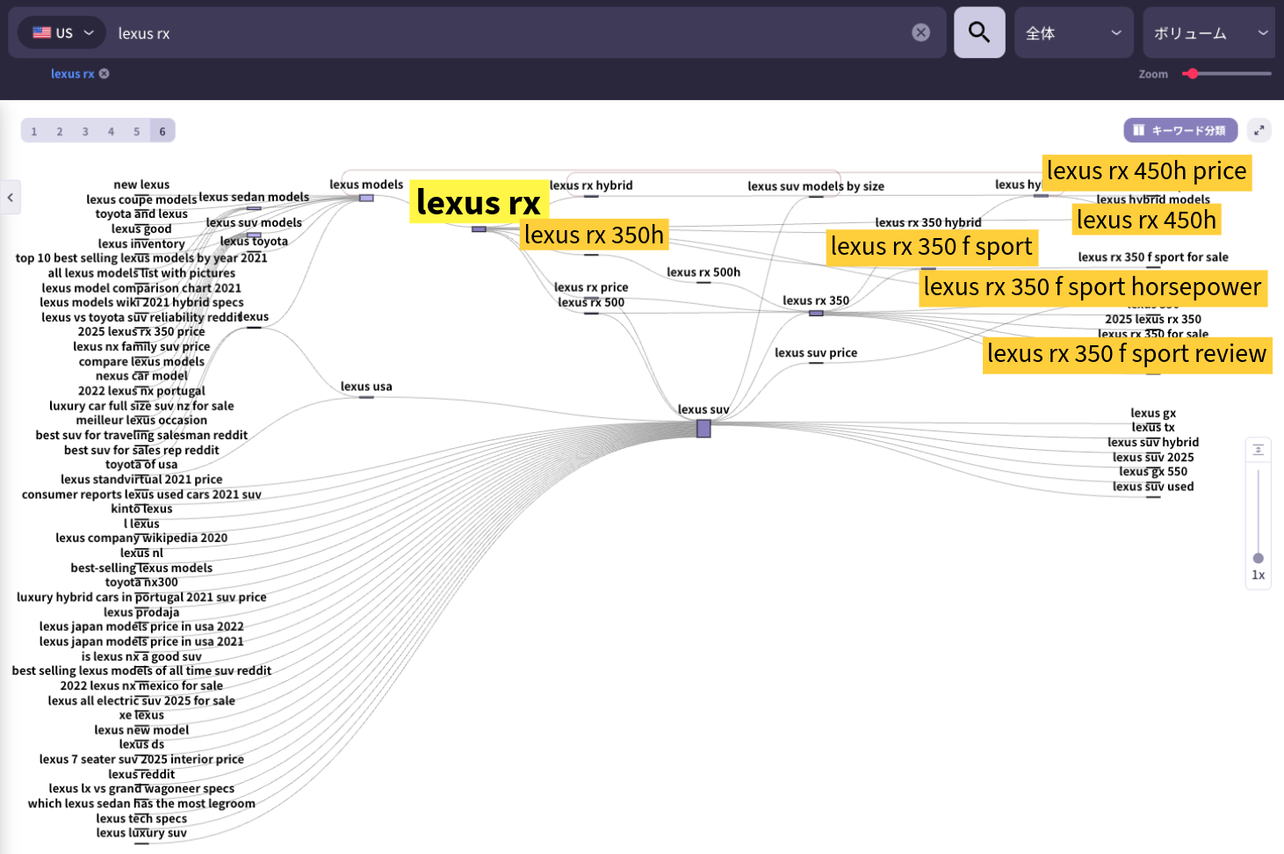The image size is (1284, 854).
Task: Click the lexus reddit keyword
Action: pyautogui.click(x=141, y=774)
